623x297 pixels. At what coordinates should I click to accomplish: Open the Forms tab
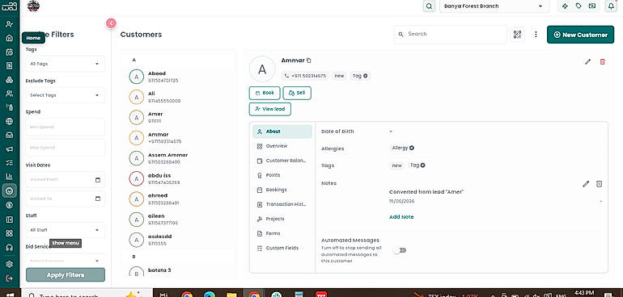(282, 233)
